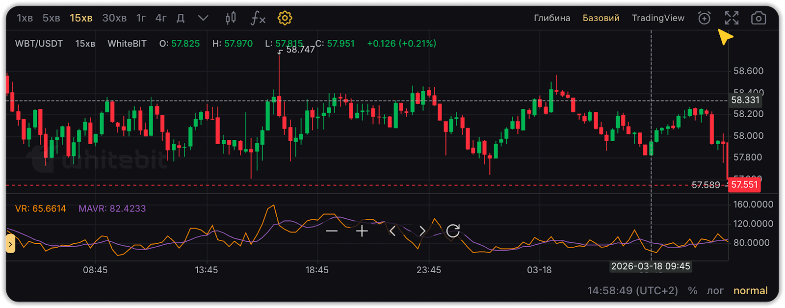
Task: Expand more timeframes dropdown chevron
Action: coord(203,18)
